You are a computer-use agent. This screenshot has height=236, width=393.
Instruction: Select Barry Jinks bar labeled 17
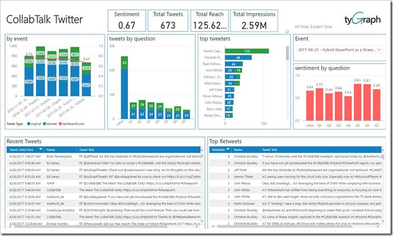pos(228,109)
